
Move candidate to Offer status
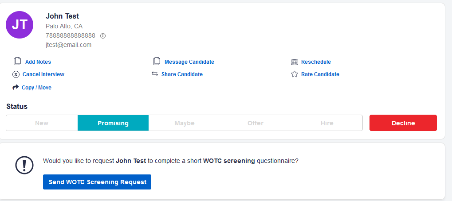[x=255, y=123]
